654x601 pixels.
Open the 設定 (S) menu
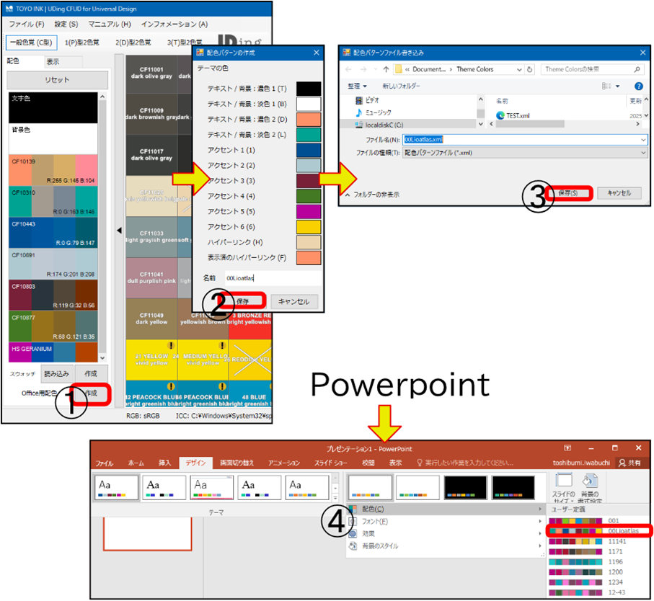click(x=65, y=25)
